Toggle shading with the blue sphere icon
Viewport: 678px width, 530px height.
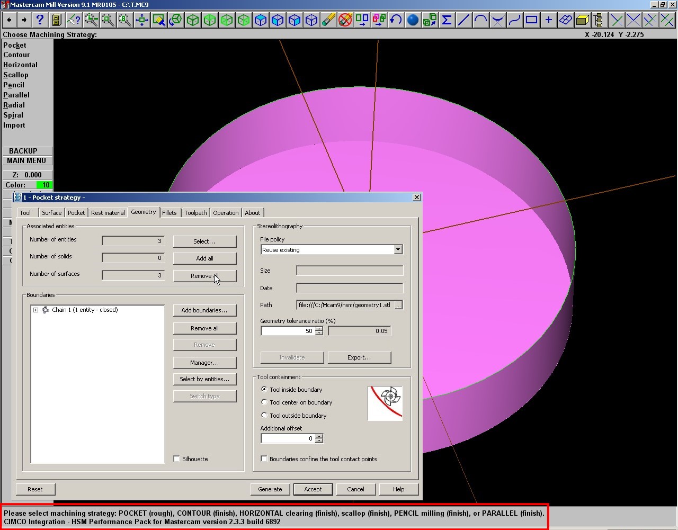tap(413, 20)
